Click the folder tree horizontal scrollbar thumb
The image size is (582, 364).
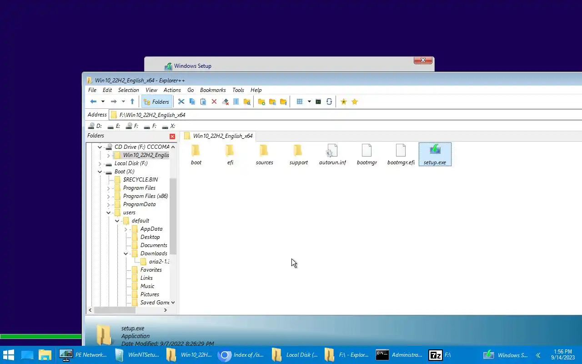click(115, 310)
